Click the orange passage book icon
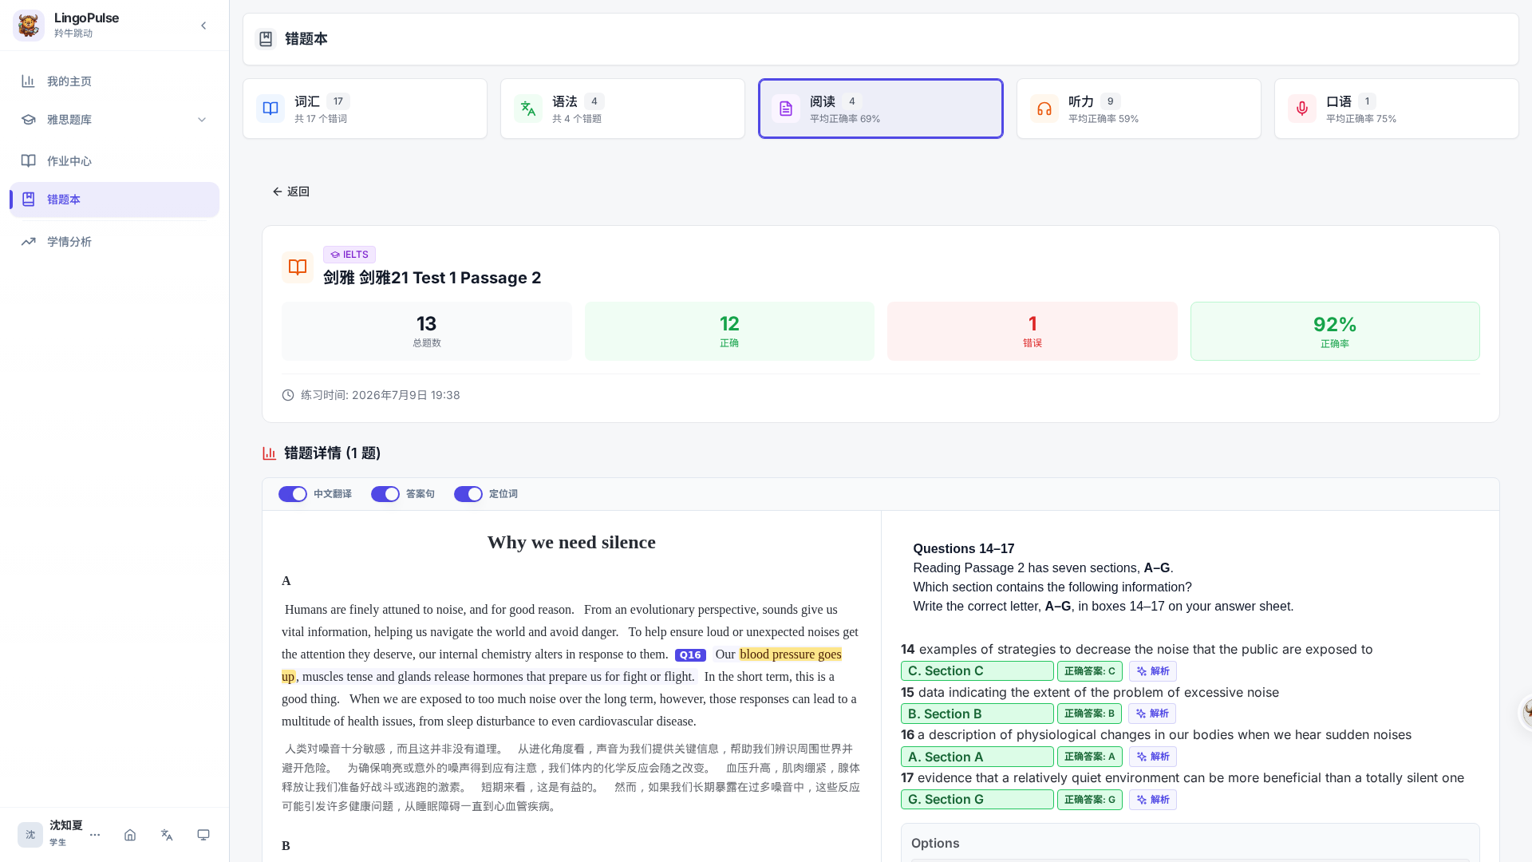The width and height of the screenshot is (1532, 862). [298, 267]
